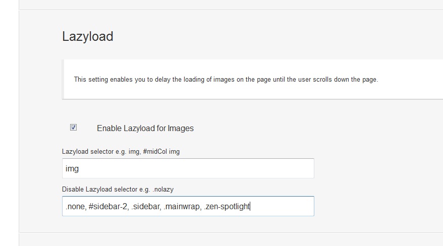This screenshot has width=443, height=246.
Task: Place cursor on .sidebar in the disable field
Action: click(x=146, y=207)
